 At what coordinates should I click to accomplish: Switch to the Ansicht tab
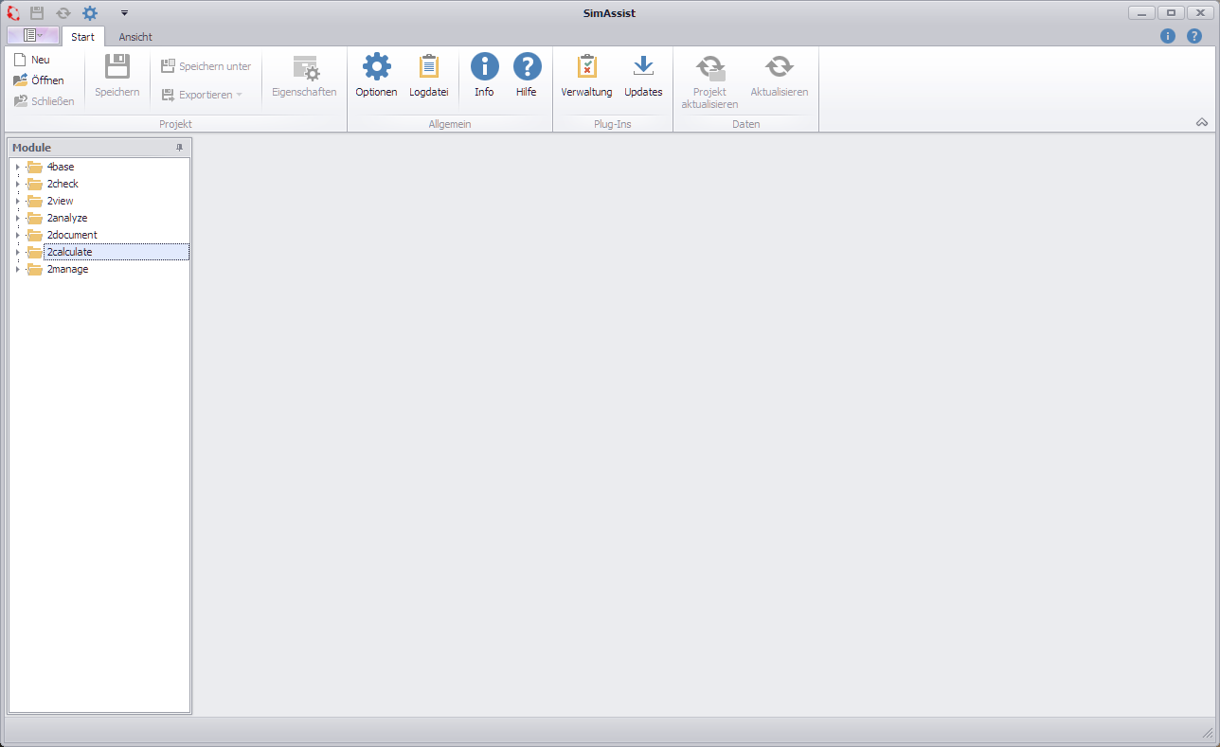click(x=135, y=37)
